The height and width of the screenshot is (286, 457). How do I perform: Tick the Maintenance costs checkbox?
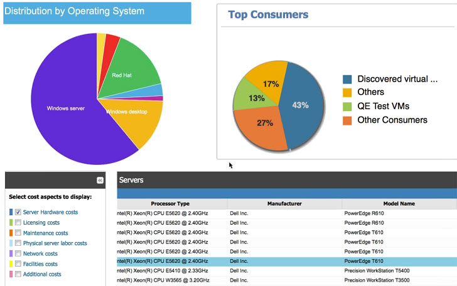tap(18, 233)
